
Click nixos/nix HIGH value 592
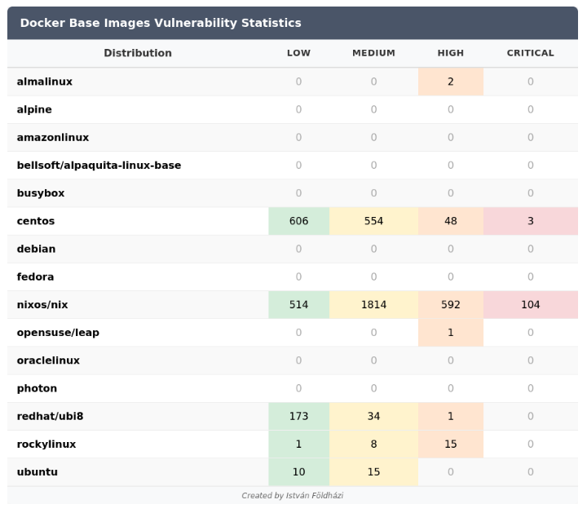click(451, 305)
